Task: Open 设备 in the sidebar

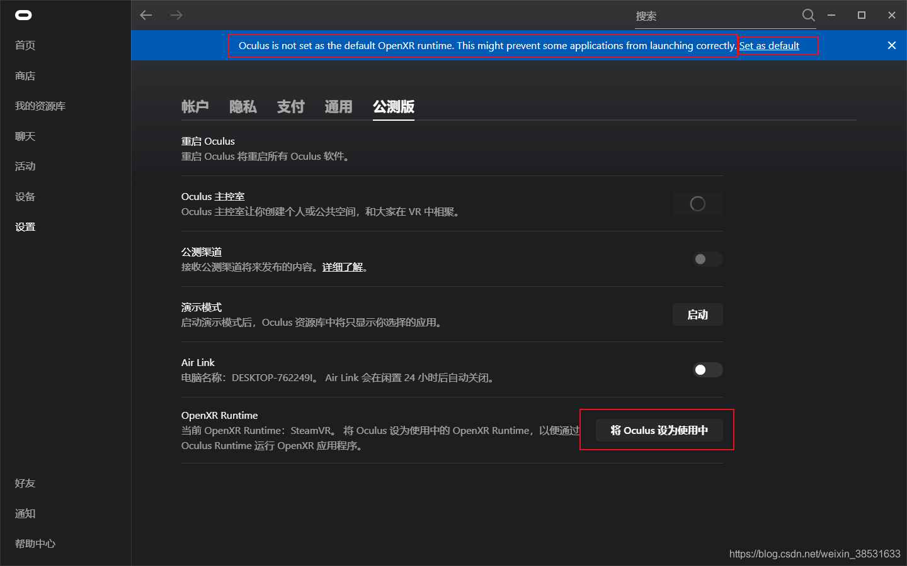Action: coord(25,196)
